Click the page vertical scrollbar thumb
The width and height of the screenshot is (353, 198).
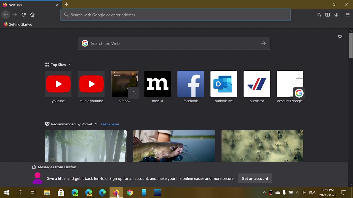[x=351, y=45]
